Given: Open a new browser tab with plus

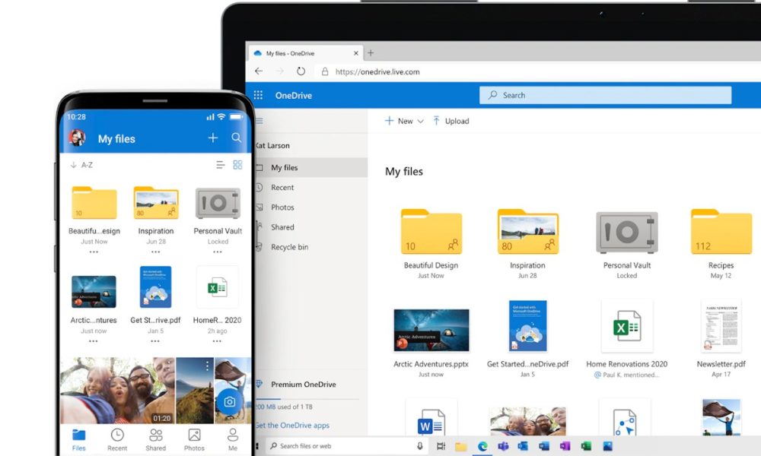Looking at the screenshot, I should click(371, 53).
